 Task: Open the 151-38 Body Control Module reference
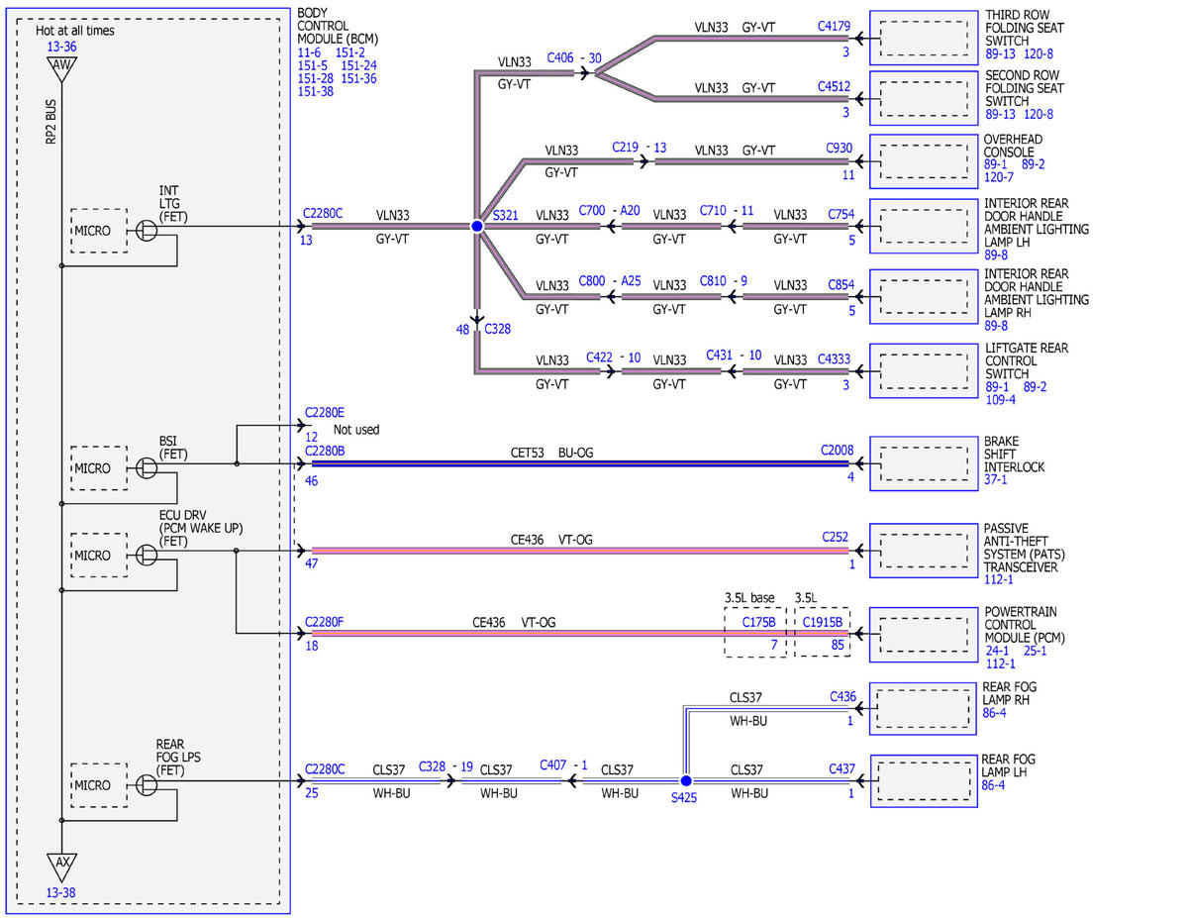click(316, 91)
